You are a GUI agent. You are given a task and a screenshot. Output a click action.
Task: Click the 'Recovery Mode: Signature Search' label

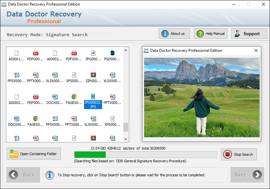coord(47,35)
